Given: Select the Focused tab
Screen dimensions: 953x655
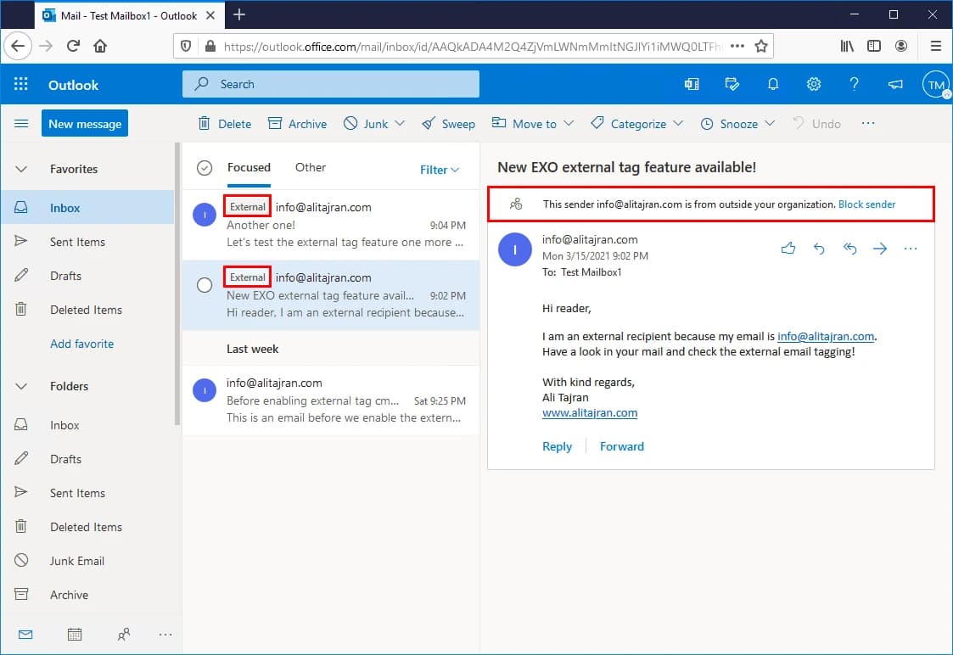Looking at the screenshot, I should point(248,167).
